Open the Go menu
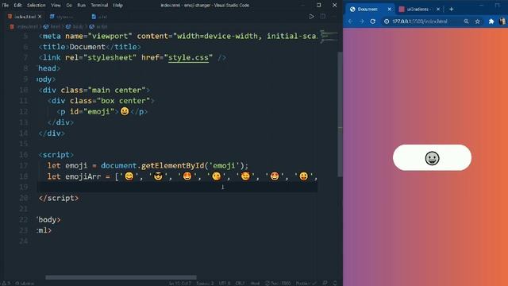This screenshot has height=286, width=508. [x=69, y=6]
